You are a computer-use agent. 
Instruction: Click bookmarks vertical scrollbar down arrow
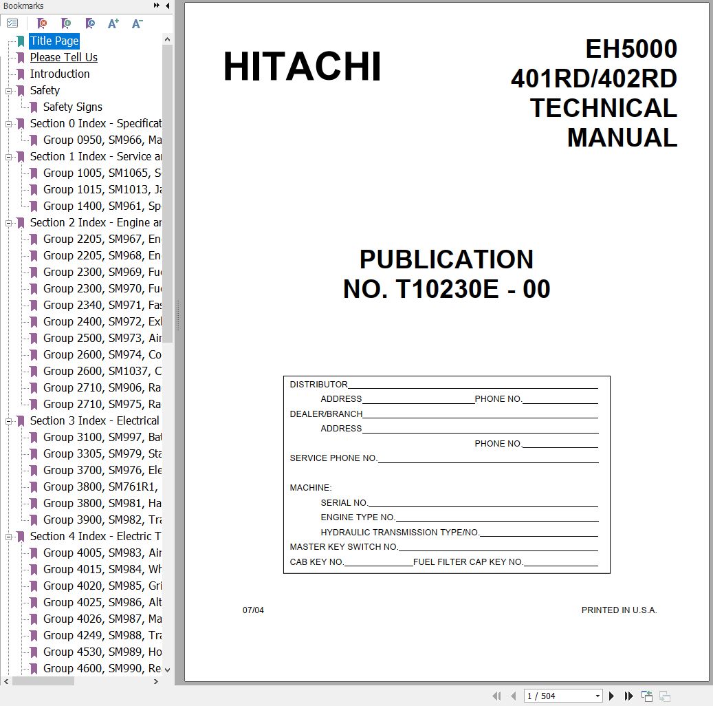click(x=167, y=670)
